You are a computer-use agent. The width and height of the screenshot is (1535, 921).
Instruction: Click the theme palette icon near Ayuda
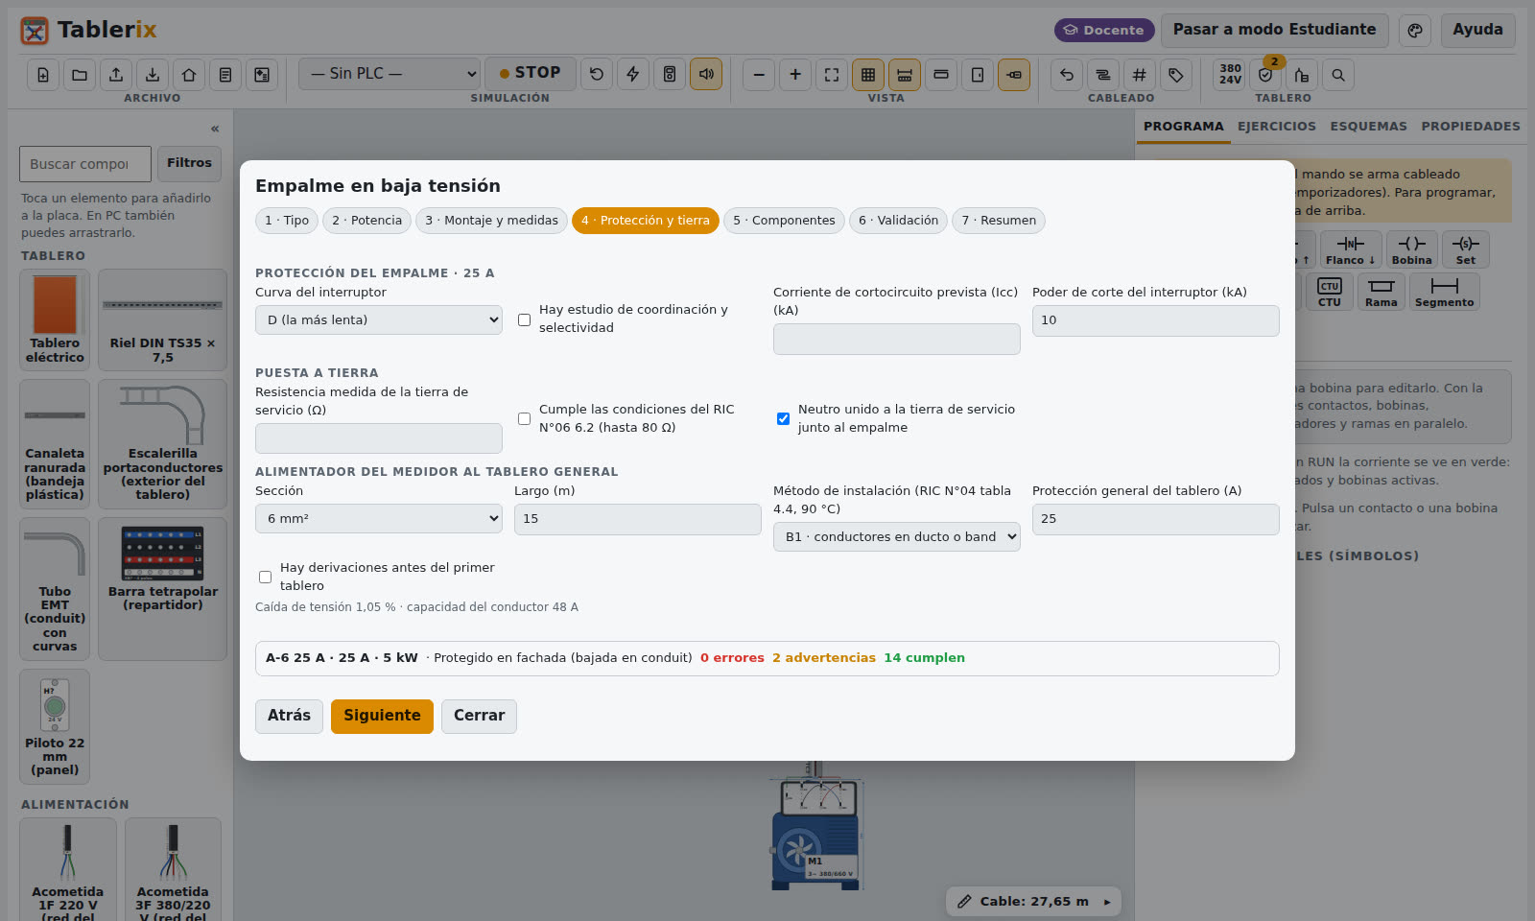[x=1415, y=31]
